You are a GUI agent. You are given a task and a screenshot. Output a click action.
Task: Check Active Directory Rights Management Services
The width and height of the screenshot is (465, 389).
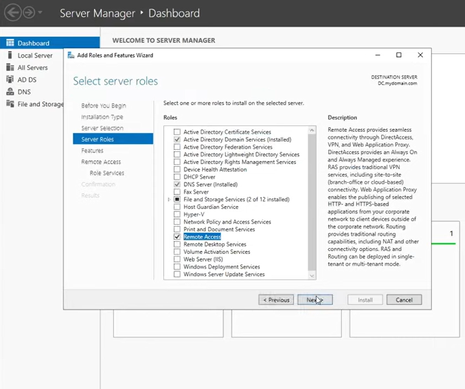click(177, 162)
